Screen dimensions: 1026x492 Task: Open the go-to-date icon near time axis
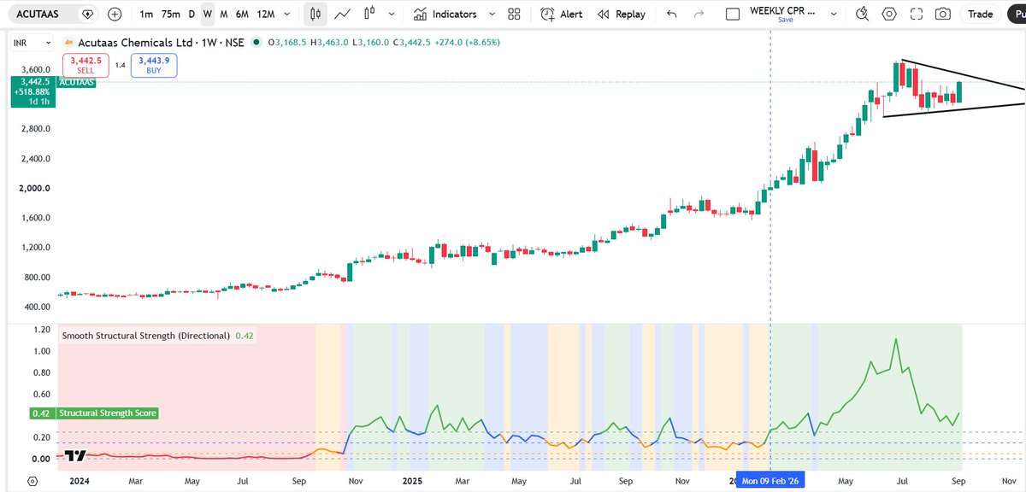pos(32,482)
